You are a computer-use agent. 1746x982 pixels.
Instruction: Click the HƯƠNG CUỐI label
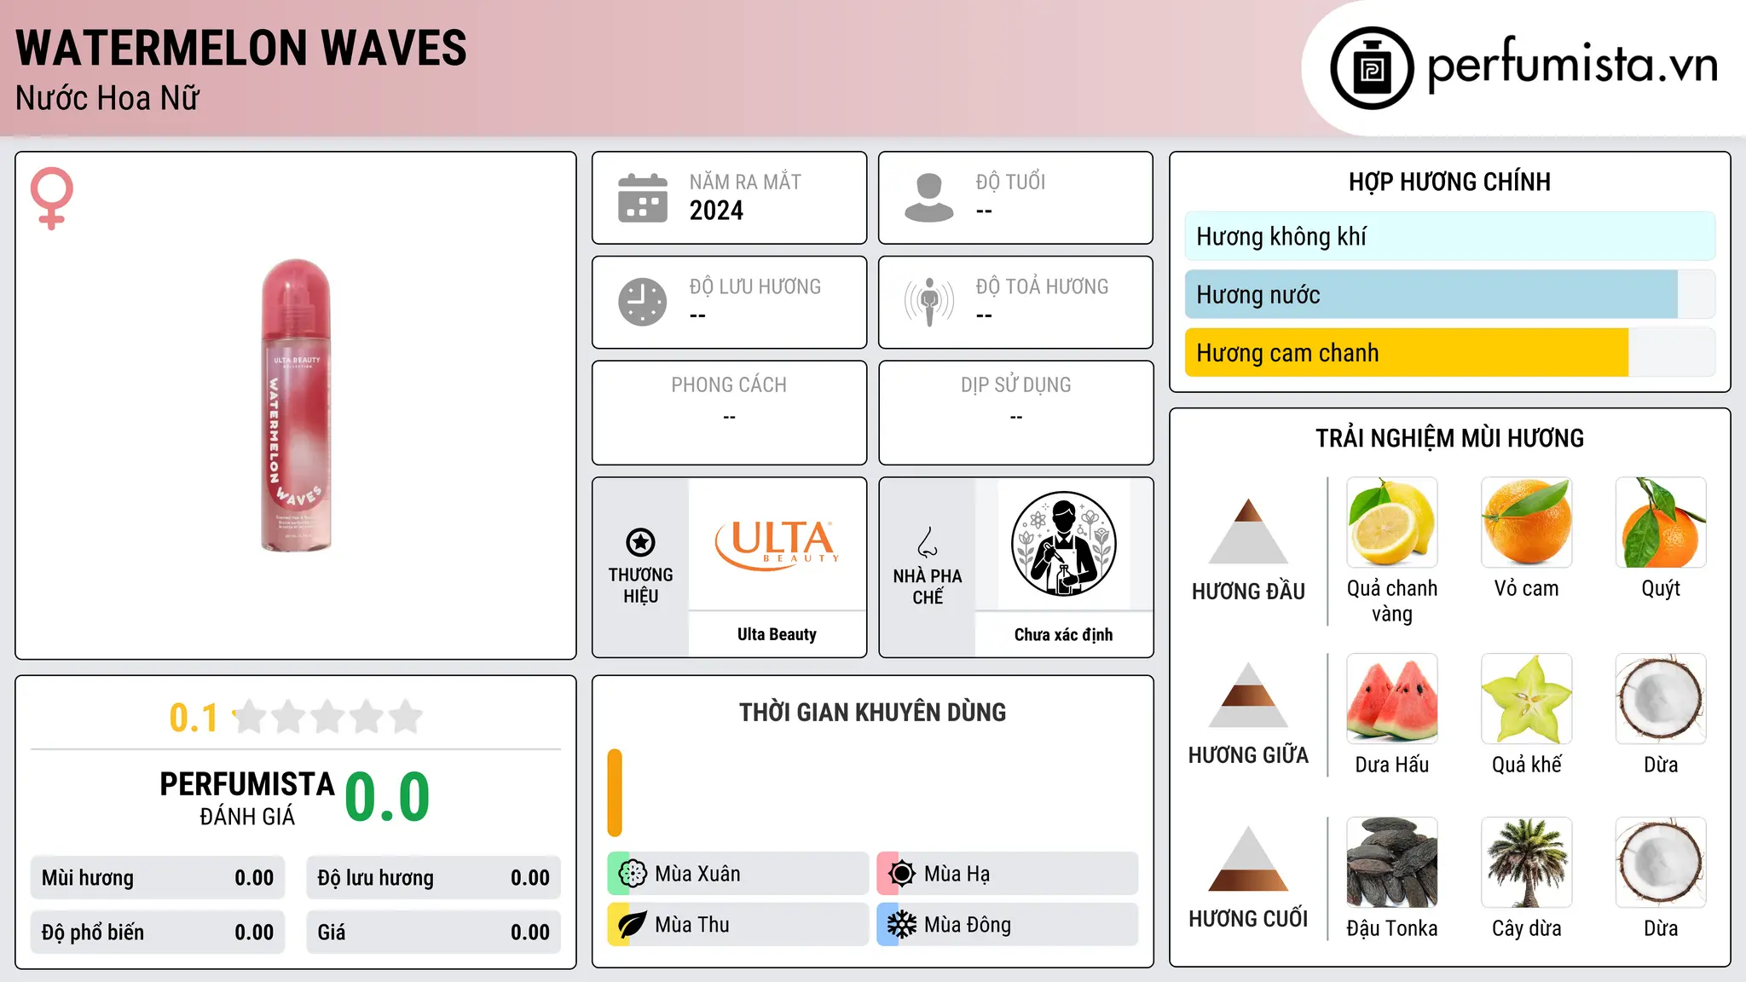pos(1248,919)
